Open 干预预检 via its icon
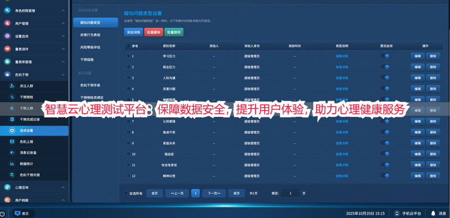Image resolution: width=450 pixels, height=218 pixels. 12,97
